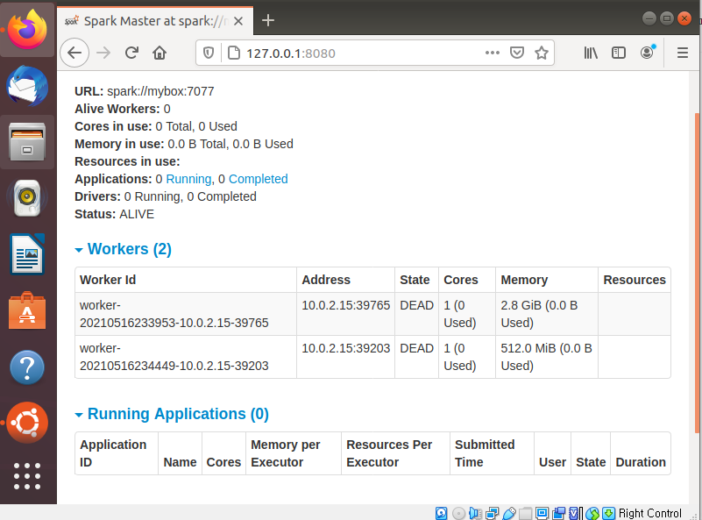Click the forward navigation arrow
Viewport: 702px width, 520px height.
pos(103,53)
